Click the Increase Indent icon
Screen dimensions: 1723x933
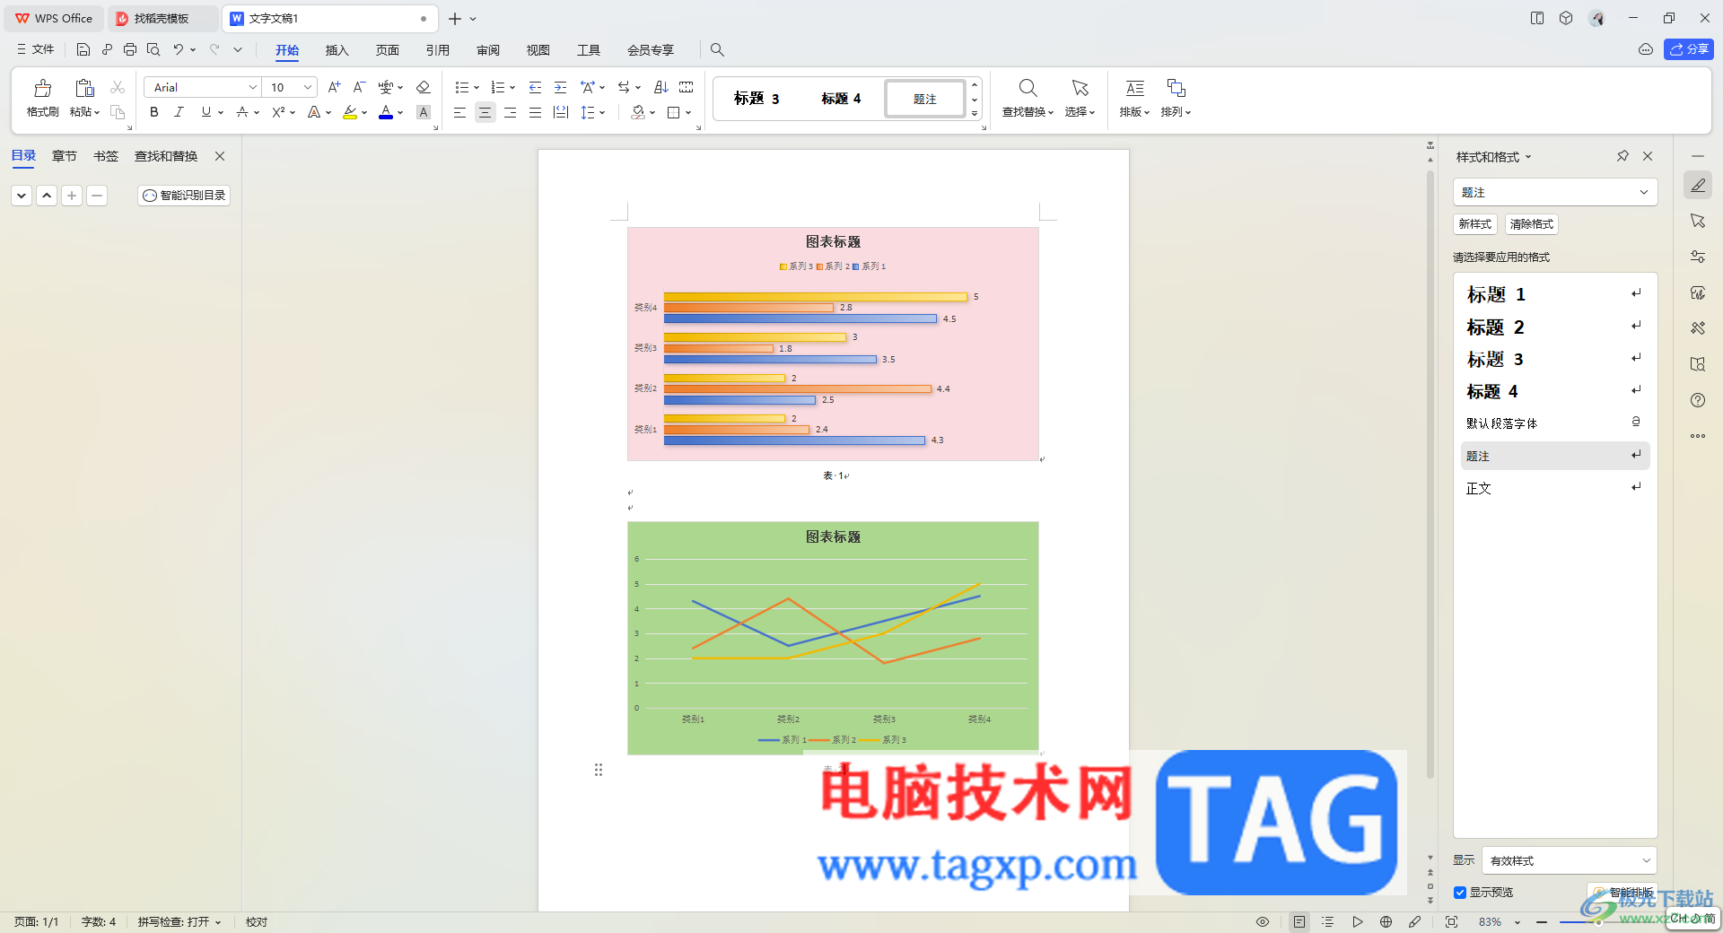(x=560, y=87)
